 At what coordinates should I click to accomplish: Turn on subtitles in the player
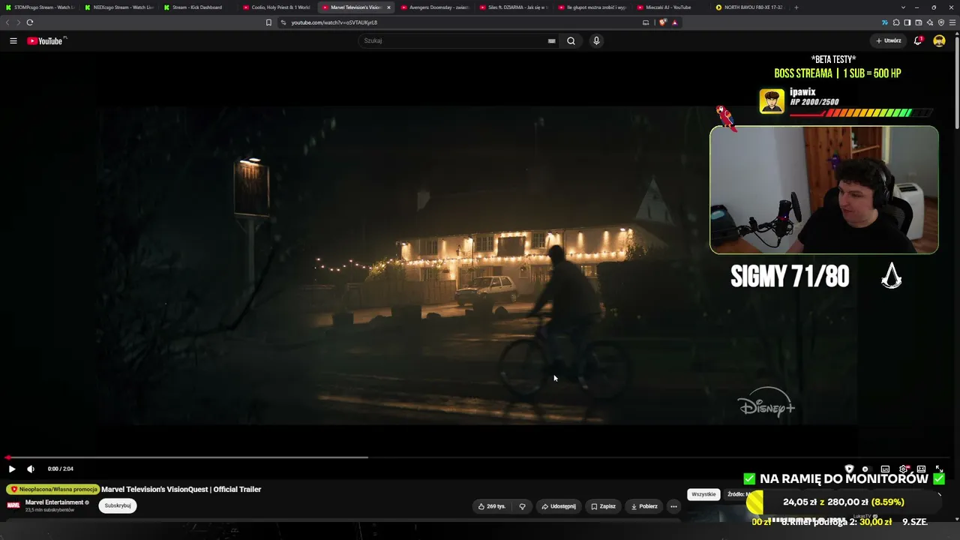[885, 469]
